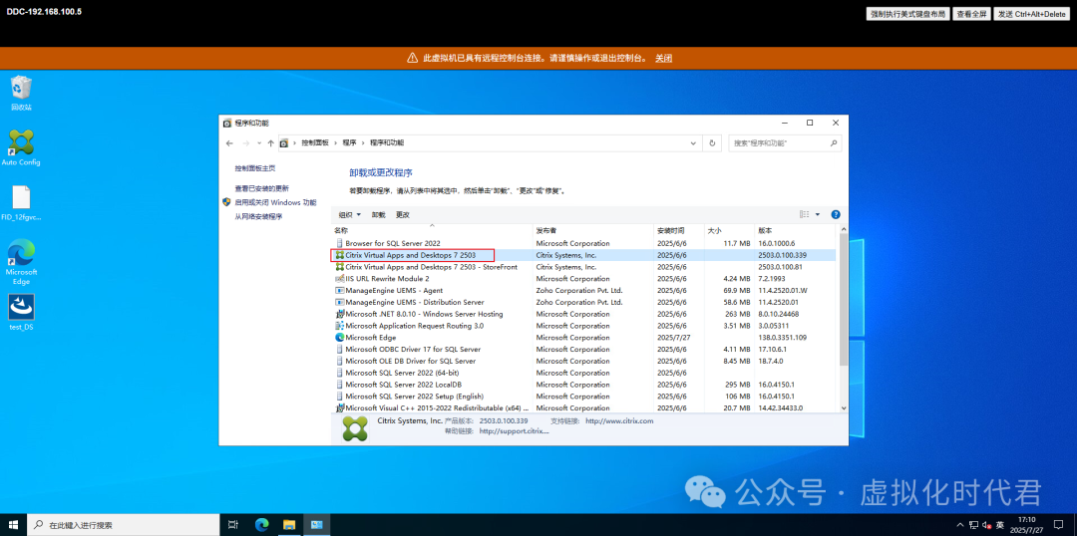Select Browser for SQL Server 2022
This screenshot has width=1077, height=536.
click(x=583, y=244)
